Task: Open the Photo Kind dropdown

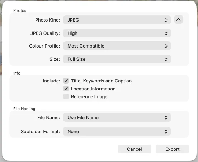Action: tap(117, 20)
